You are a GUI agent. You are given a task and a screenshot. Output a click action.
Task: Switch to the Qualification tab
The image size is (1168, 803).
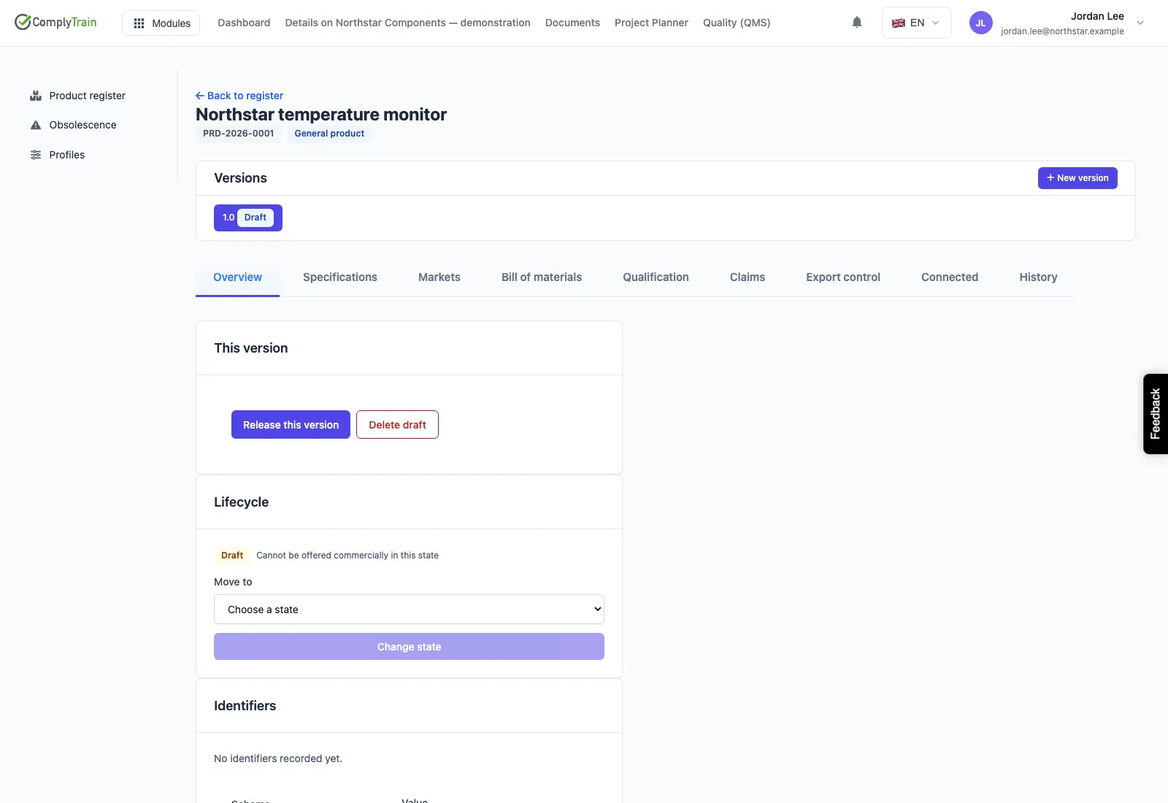656,277
